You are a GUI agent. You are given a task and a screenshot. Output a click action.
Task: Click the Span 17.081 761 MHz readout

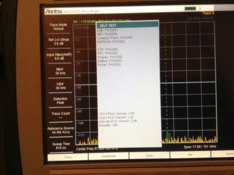(x=200, y=147)
